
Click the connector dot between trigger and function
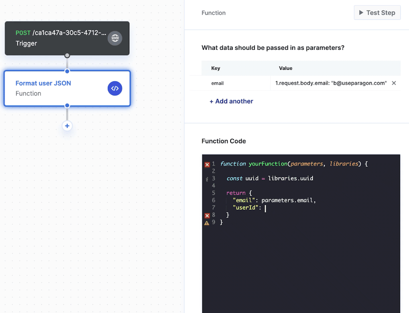[x=67, y=63]
